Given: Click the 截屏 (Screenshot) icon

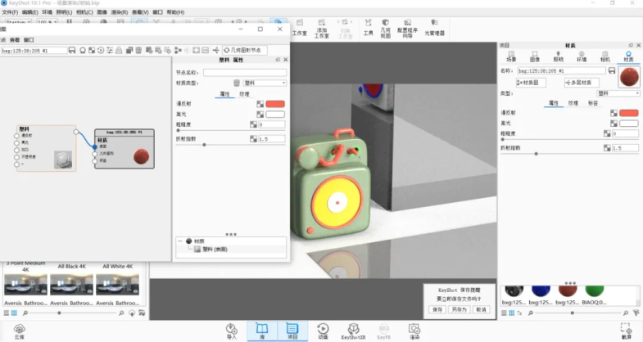Looking at the screenshot, I should [627, 331].
